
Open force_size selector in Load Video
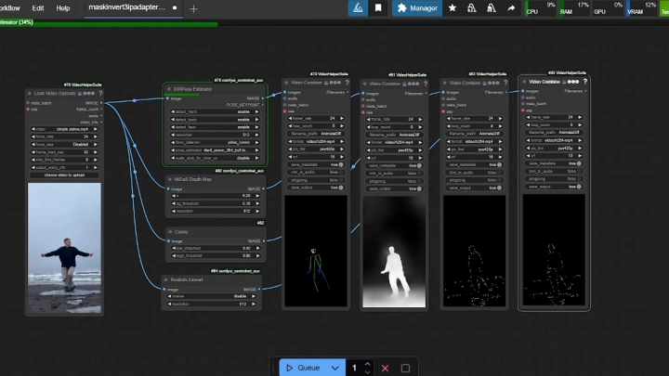[64, 145]
